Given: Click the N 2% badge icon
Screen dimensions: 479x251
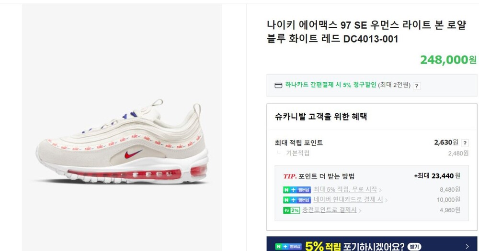Looking at the screenshot, I should pyautogui.click(x=291, y=210).
